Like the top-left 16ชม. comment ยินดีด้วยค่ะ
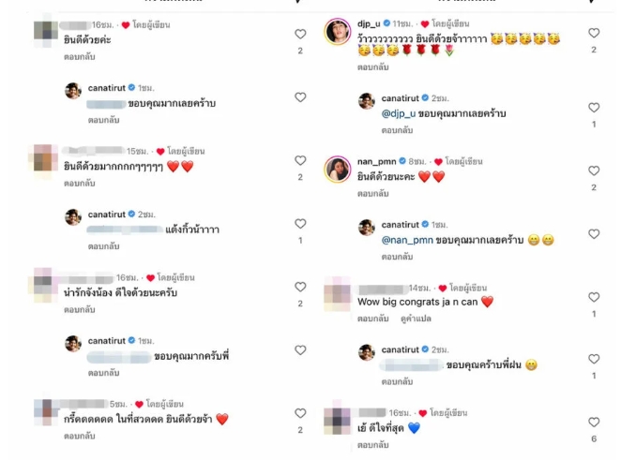The height and width of the screenshot is (460, 636). [x=300, y=34]
